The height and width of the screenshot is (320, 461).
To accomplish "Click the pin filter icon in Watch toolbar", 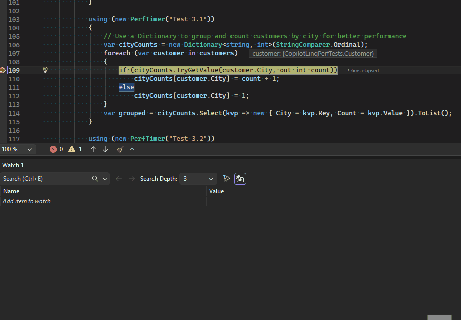I will 226,178.
